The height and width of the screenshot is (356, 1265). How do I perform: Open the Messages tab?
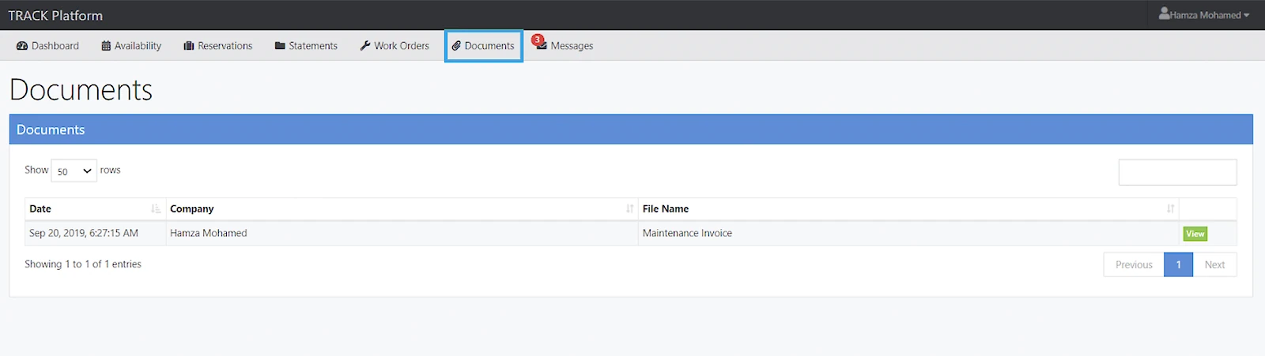click(x=571, y=46)
